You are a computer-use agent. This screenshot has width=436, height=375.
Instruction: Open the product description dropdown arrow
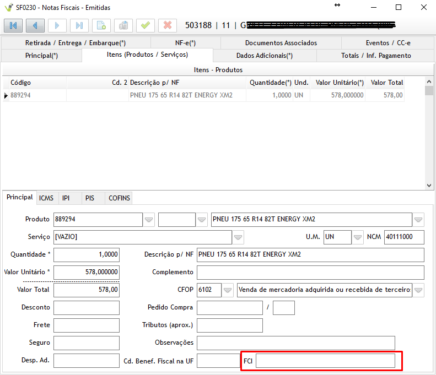[x=419, y=220]
